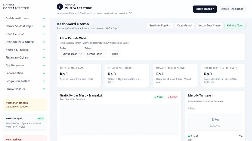The width and height of the screenshot is (252, 141).
Task: Send data with Kirim ke Cloud
Action: coord(235,26)
